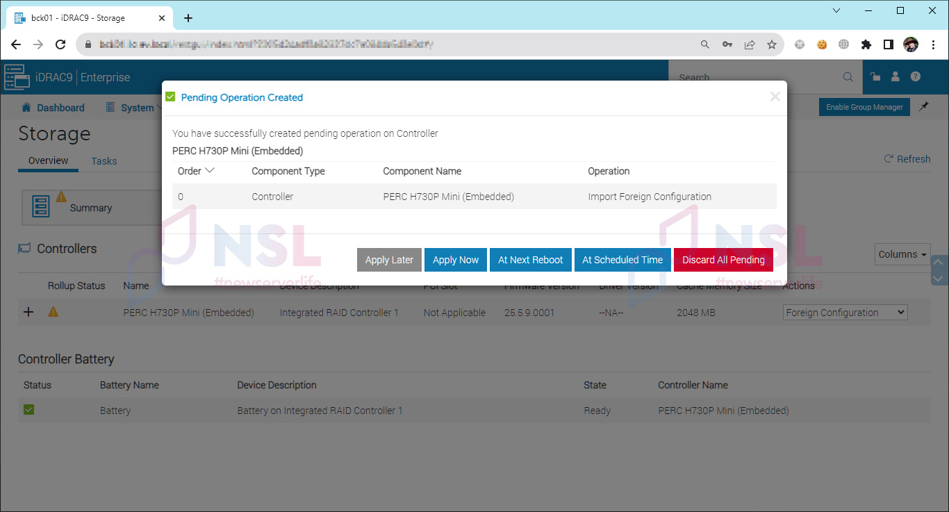This screenshot has height=512, width=949.
Task: Close the Pending Operation Created dialog
Action: click(775, 97)
